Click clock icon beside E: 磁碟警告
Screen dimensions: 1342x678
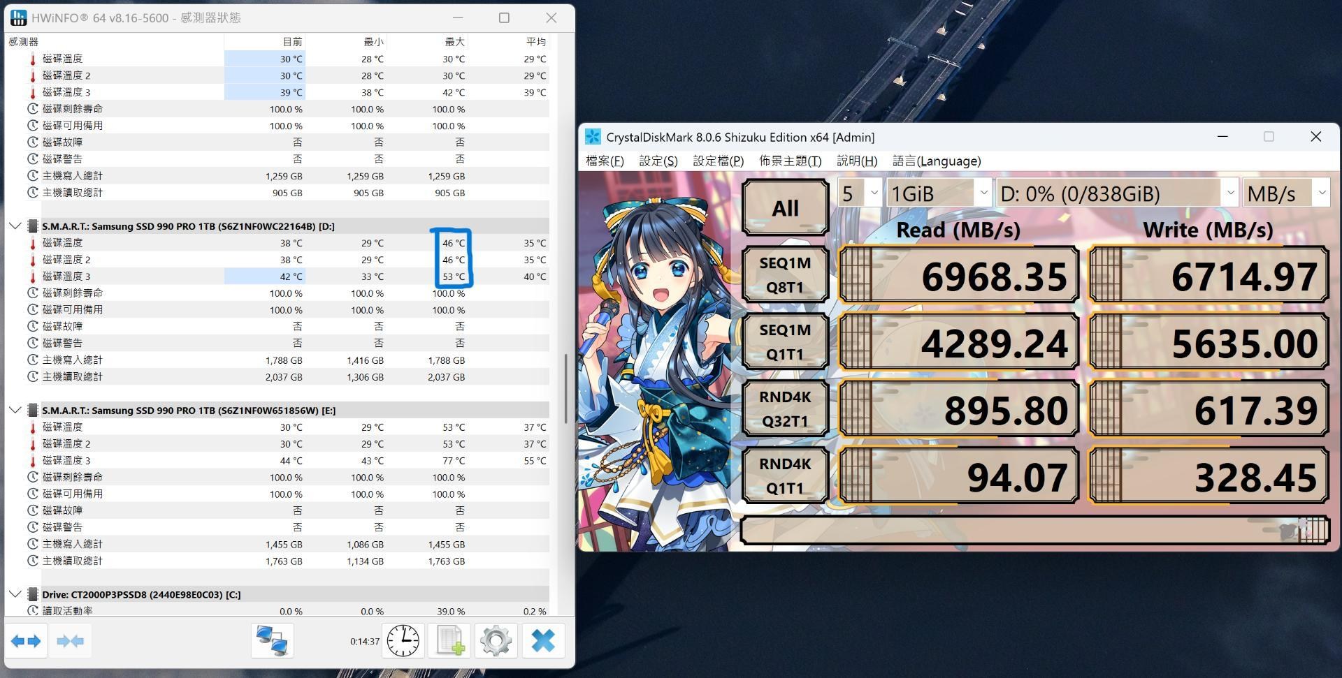[x=33, y=527]
